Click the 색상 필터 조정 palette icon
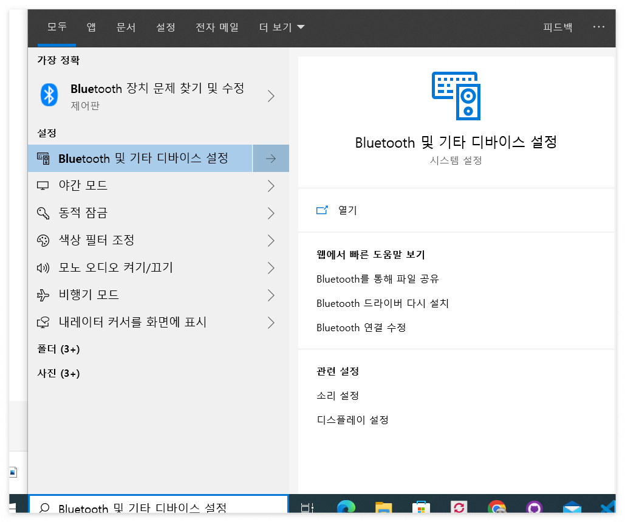625x522 pixels. click(x=43, y=241)
